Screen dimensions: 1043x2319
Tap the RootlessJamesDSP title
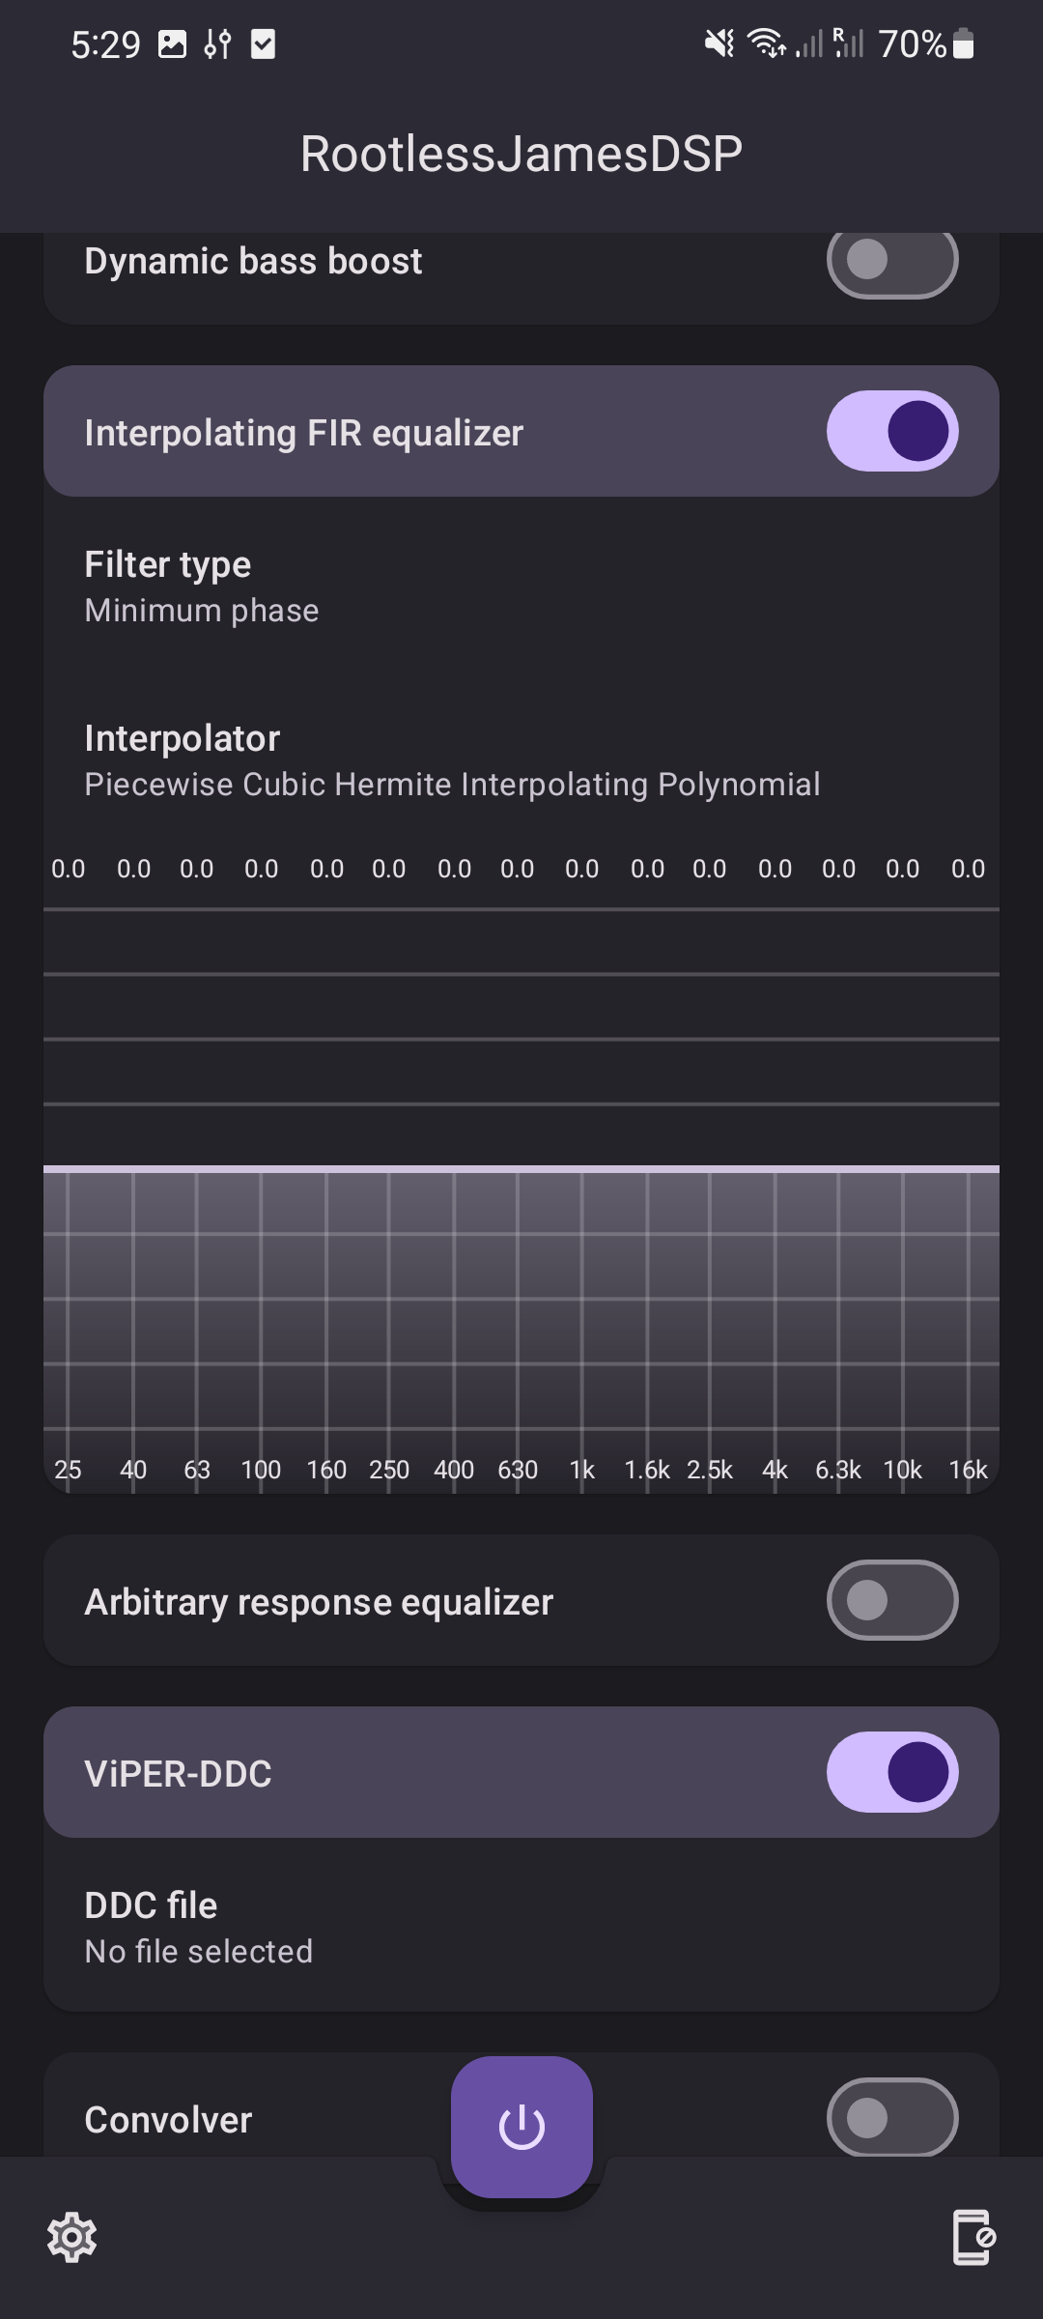coord(521,154)
